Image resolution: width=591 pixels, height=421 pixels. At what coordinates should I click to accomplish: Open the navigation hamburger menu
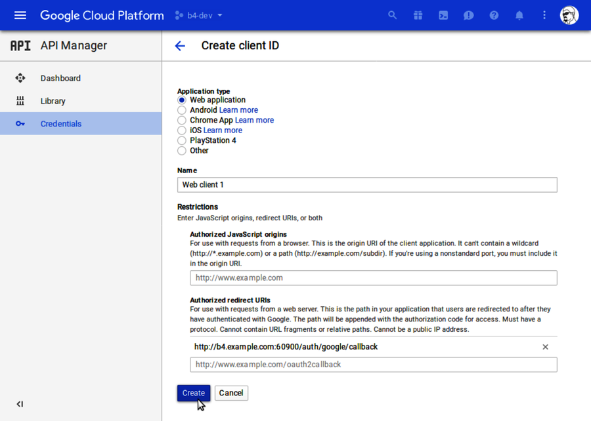[20, 14]
